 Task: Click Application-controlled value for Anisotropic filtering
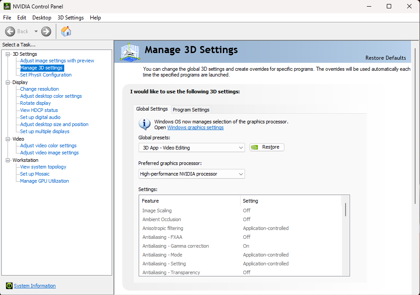266,228
